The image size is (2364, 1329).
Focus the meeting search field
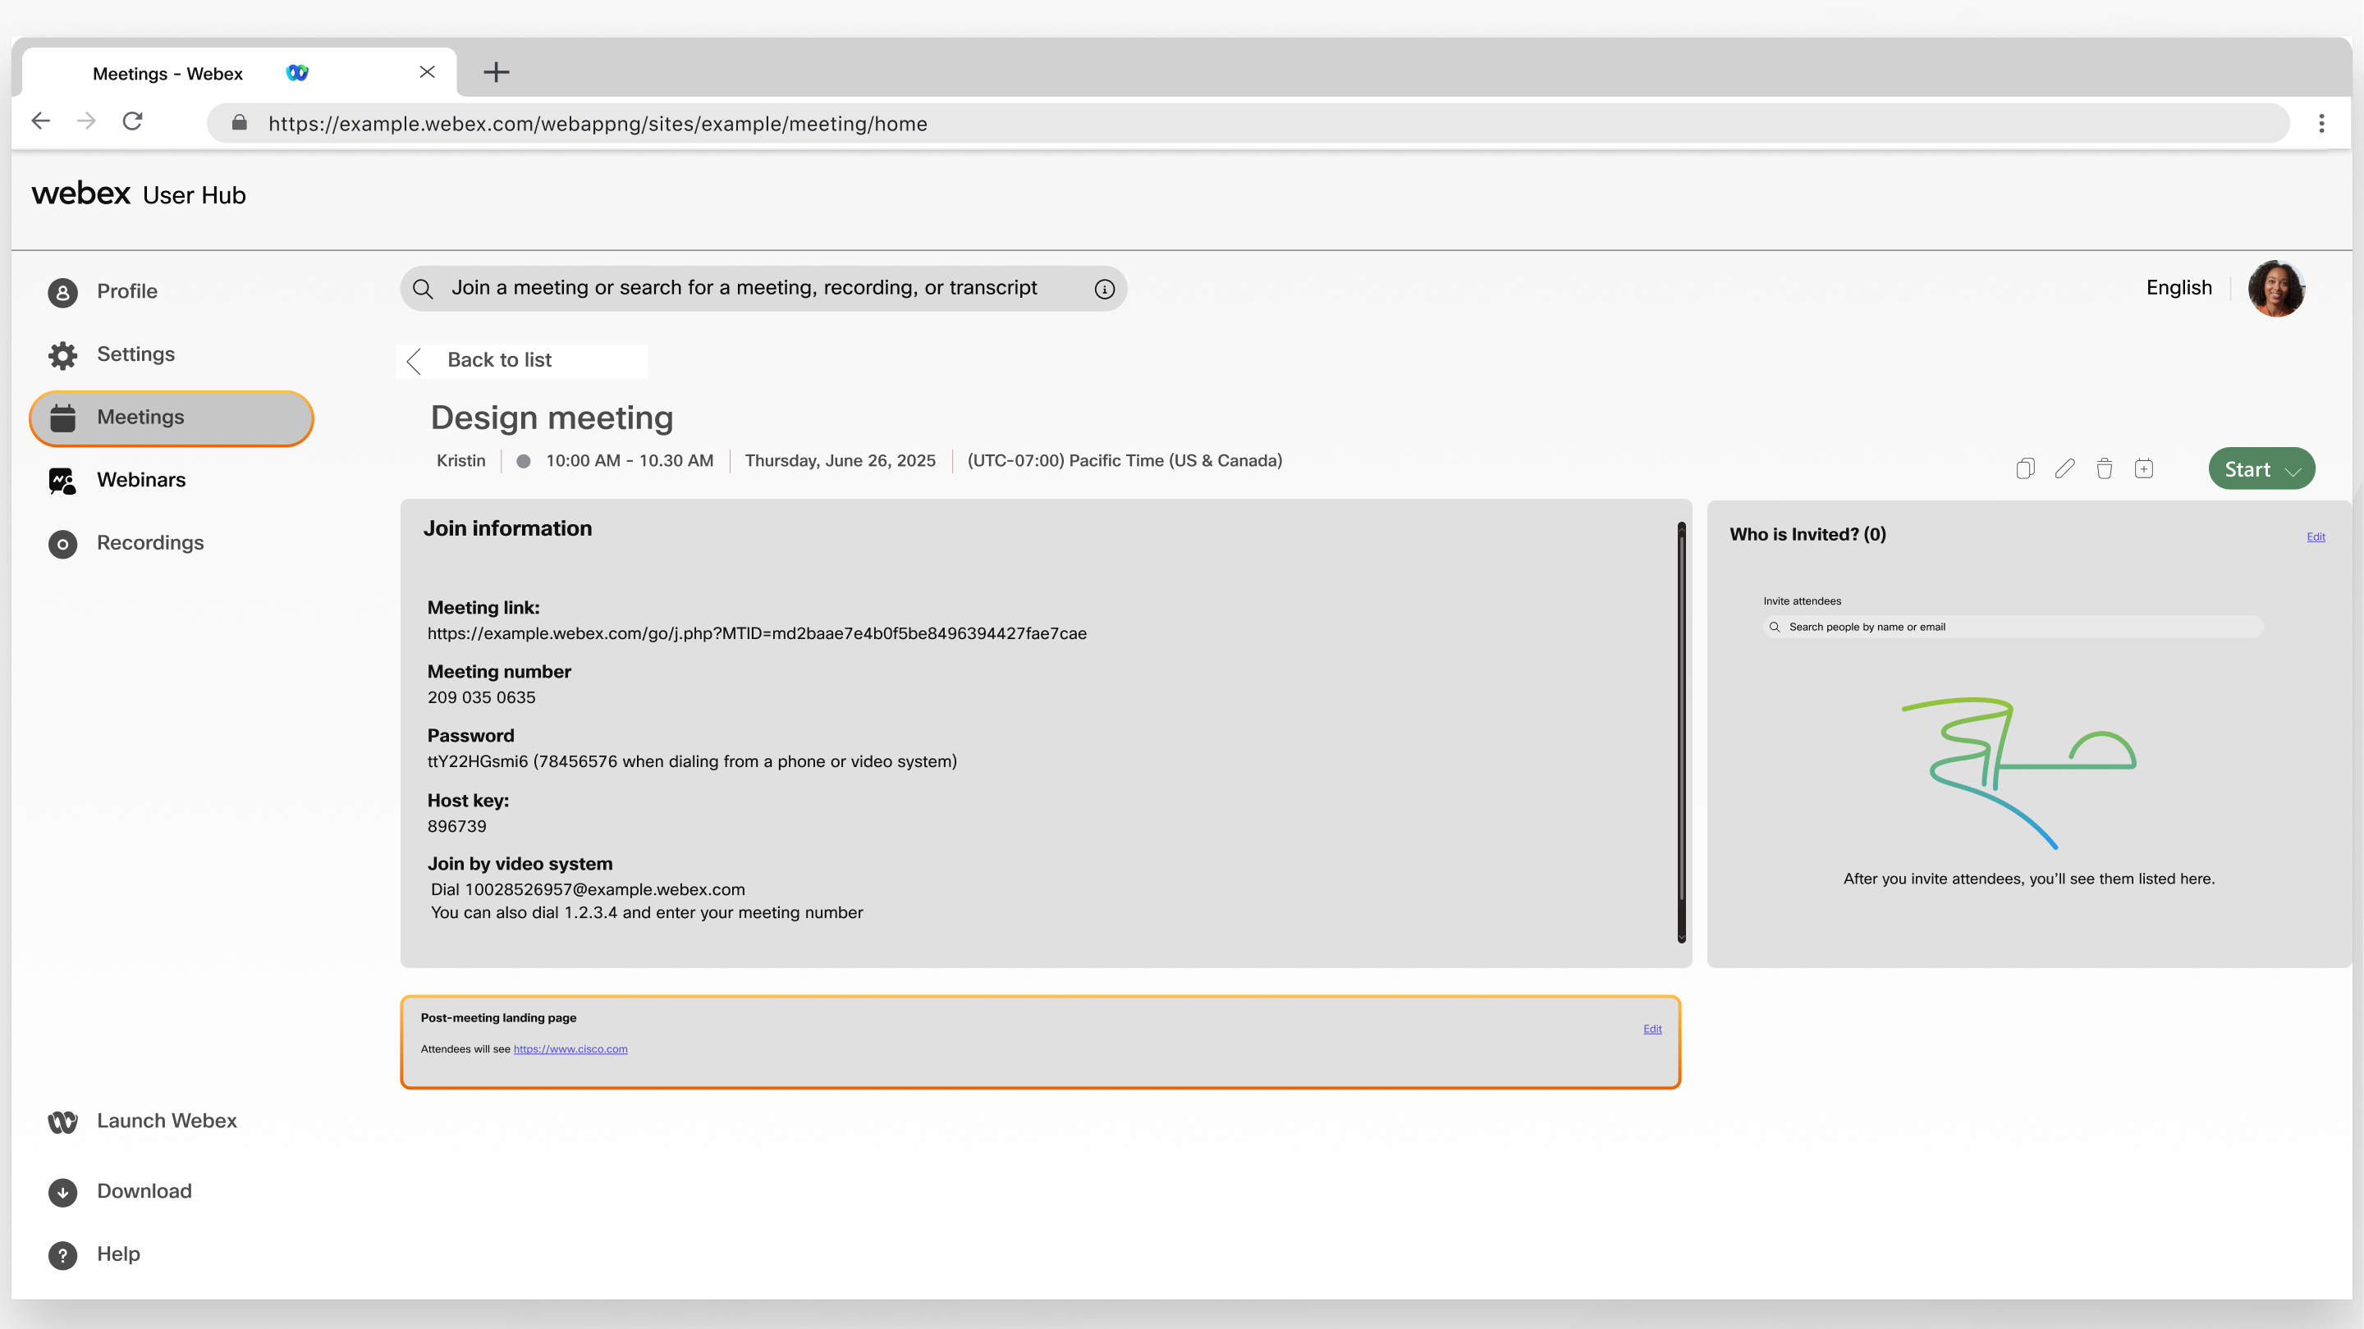[x=763, y=289]
